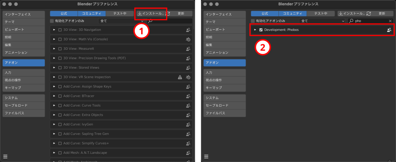This screenshot has height=162, width=396.
Task: Click community icon on the BTracer row
Action: 188,96
